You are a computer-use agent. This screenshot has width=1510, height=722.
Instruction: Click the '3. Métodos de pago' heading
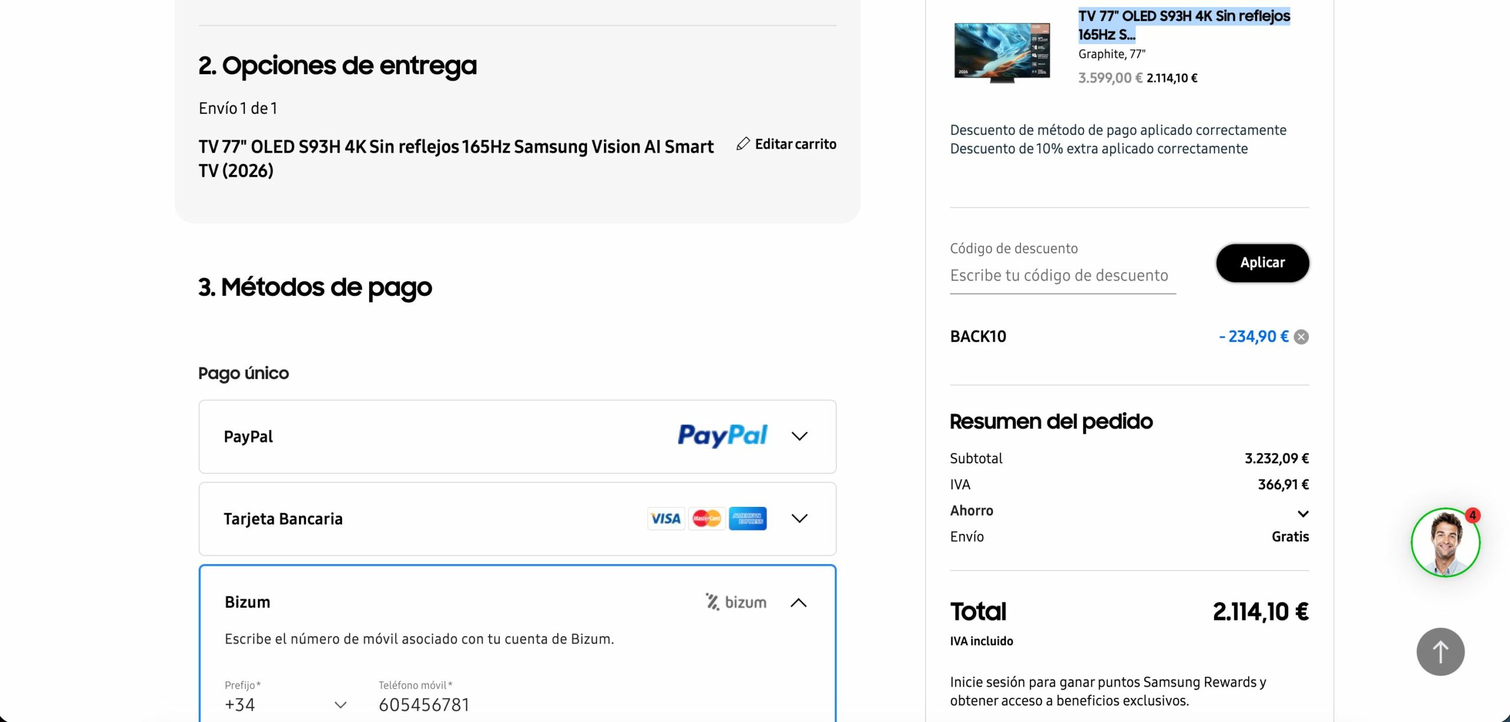[x=315, y=288]
